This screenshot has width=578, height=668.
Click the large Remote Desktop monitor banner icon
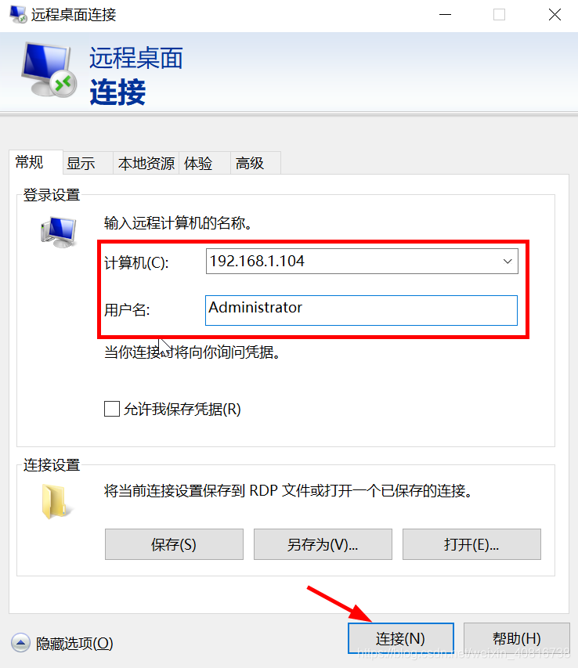49,70
